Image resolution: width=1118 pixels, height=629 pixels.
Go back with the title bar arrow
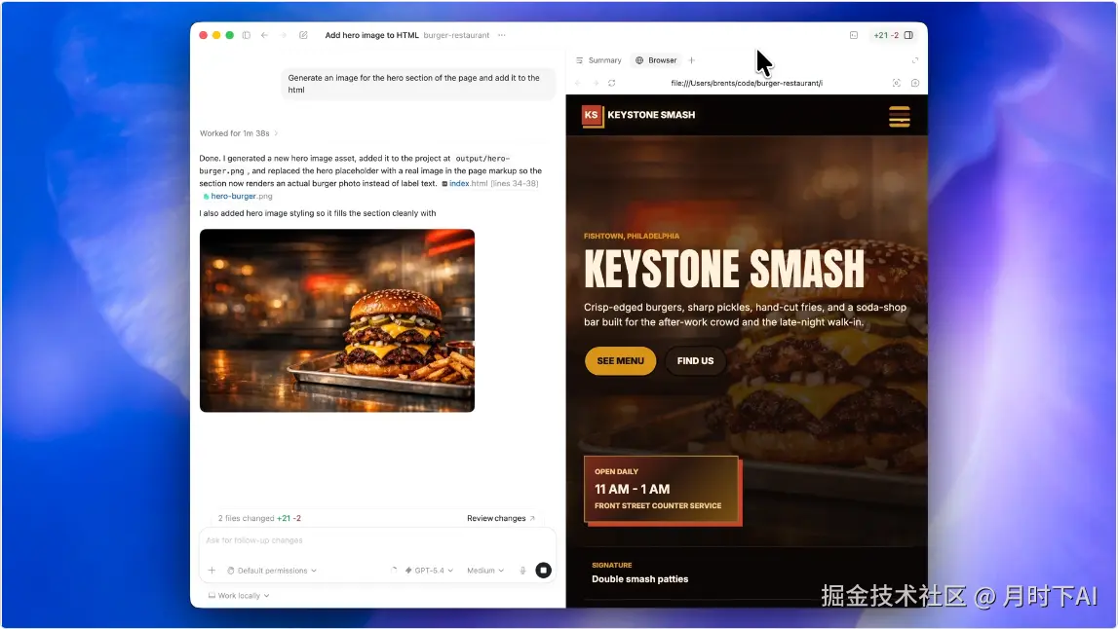pyautogui.click(x=264, y=35)
